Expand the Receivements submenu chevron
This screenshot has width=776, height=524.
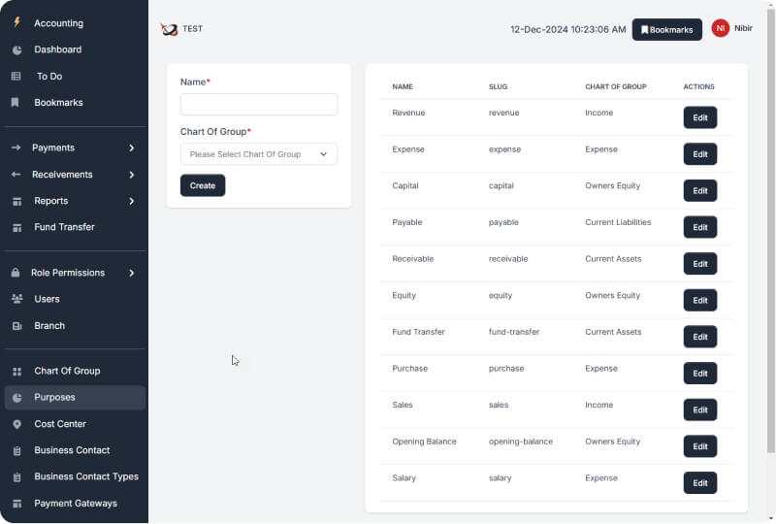(131, 175)
